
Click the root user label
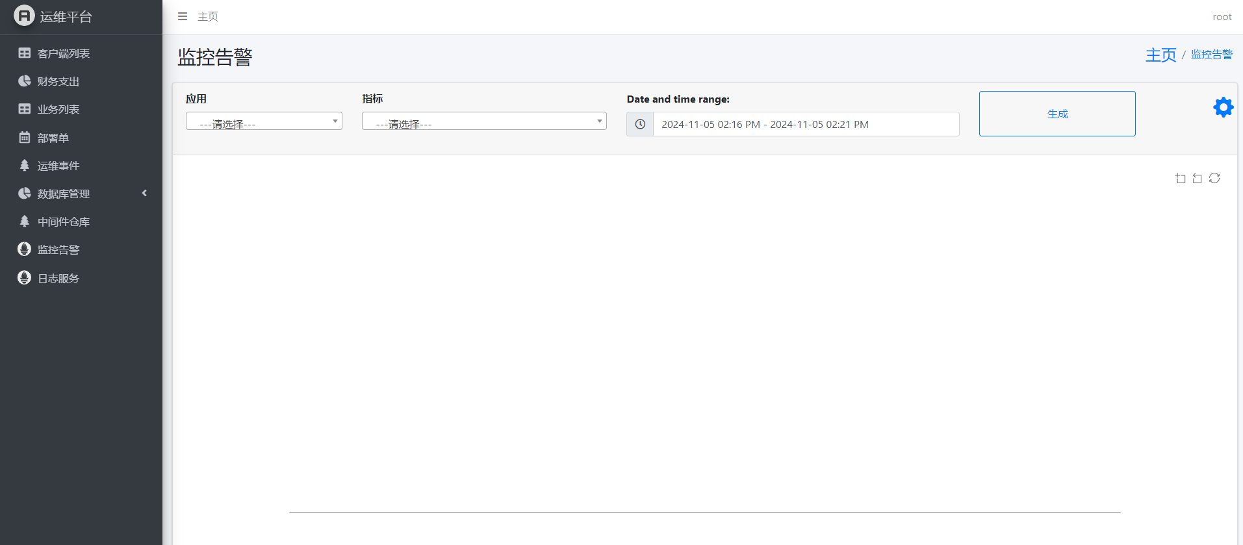1222,17
